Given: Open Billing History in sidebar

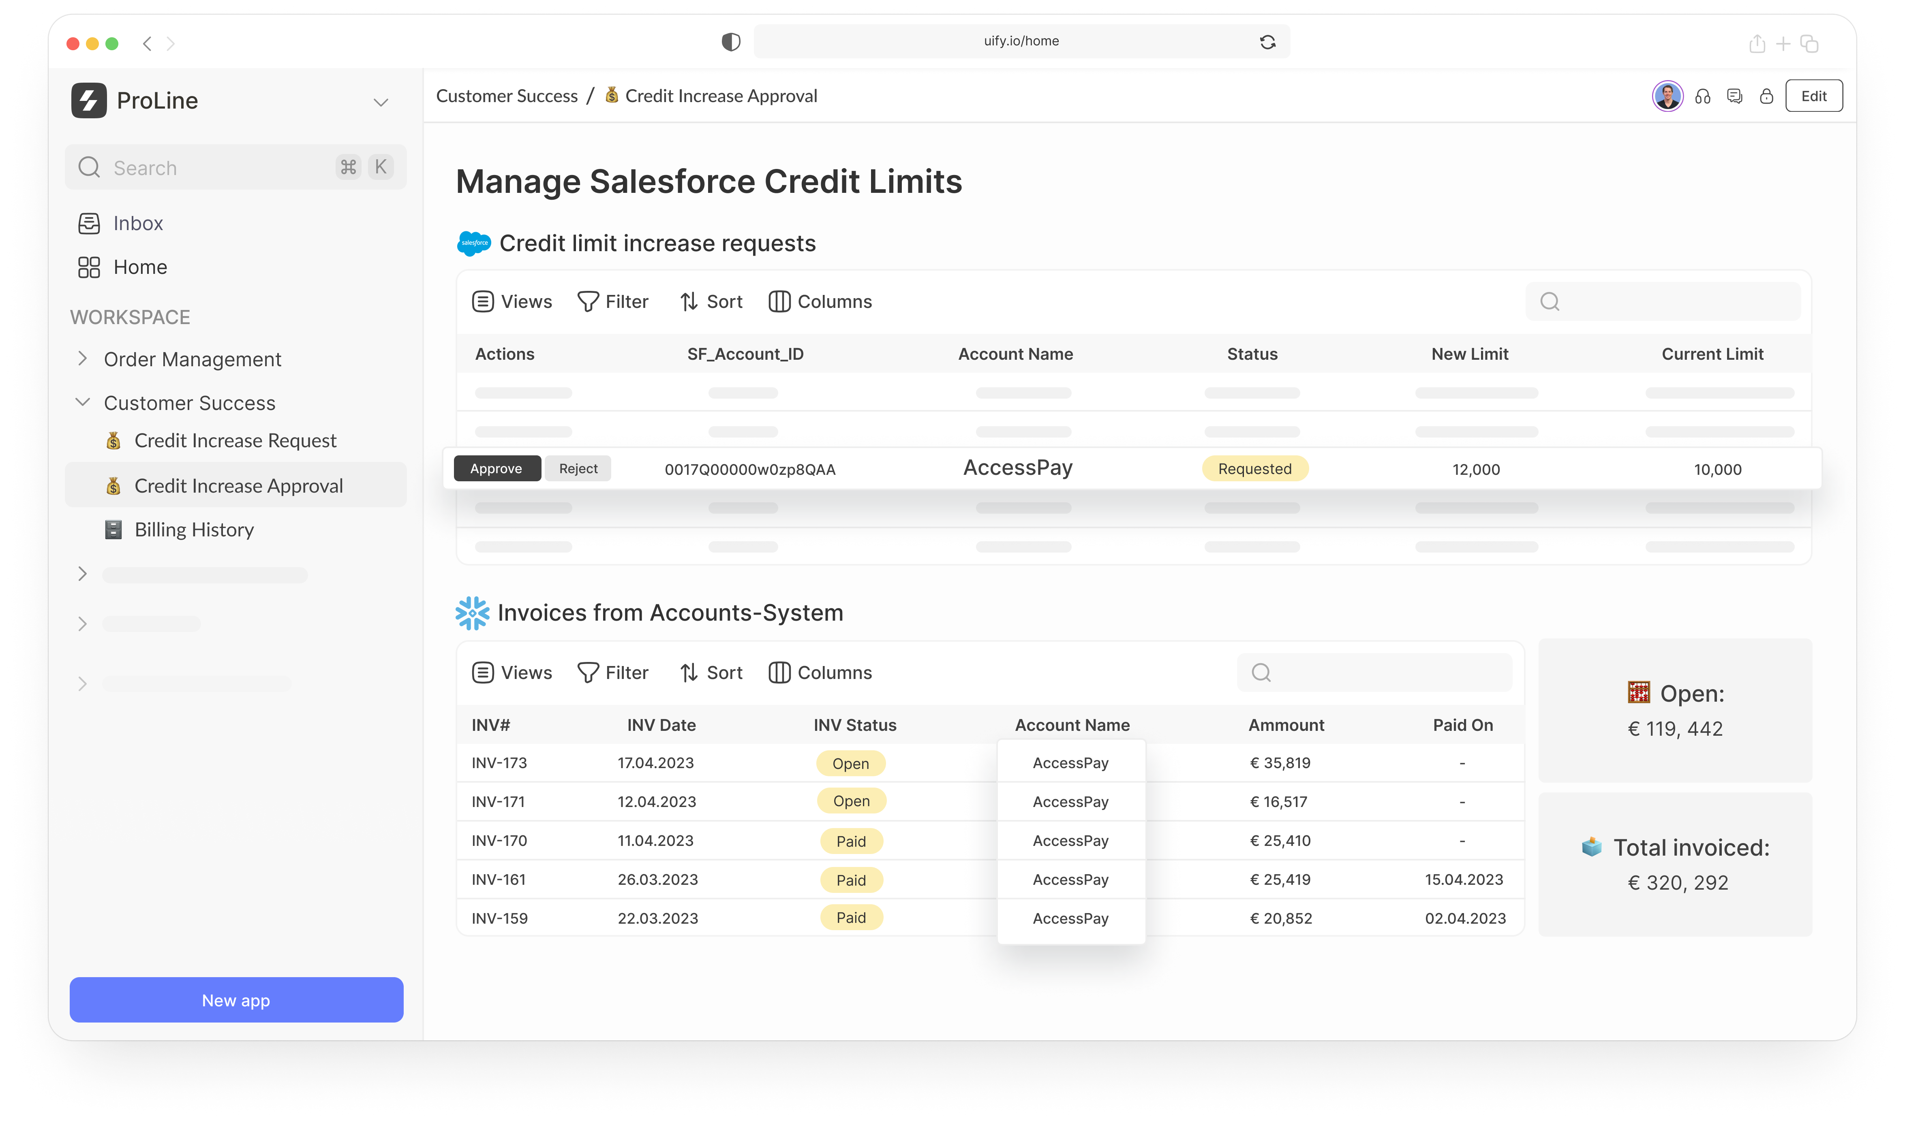Looking at the screenshot, I should 194,530.
